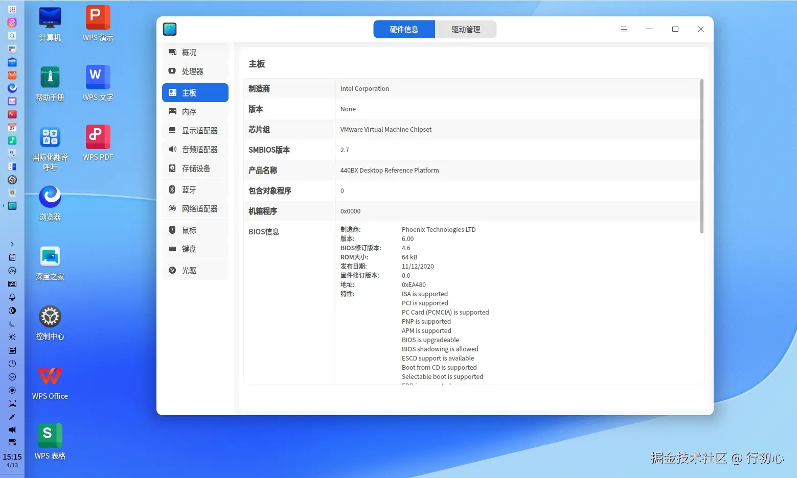
Task: Maximize the Device Manager window
Action: 675,29
